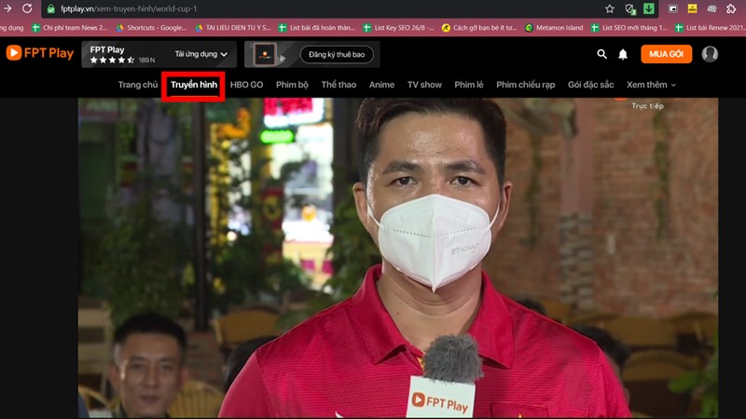Image resolution: width=746 pixels, height=419 pixels.
Task: Open the browser extensions puzzle icon
Action: tap(731, 8)
